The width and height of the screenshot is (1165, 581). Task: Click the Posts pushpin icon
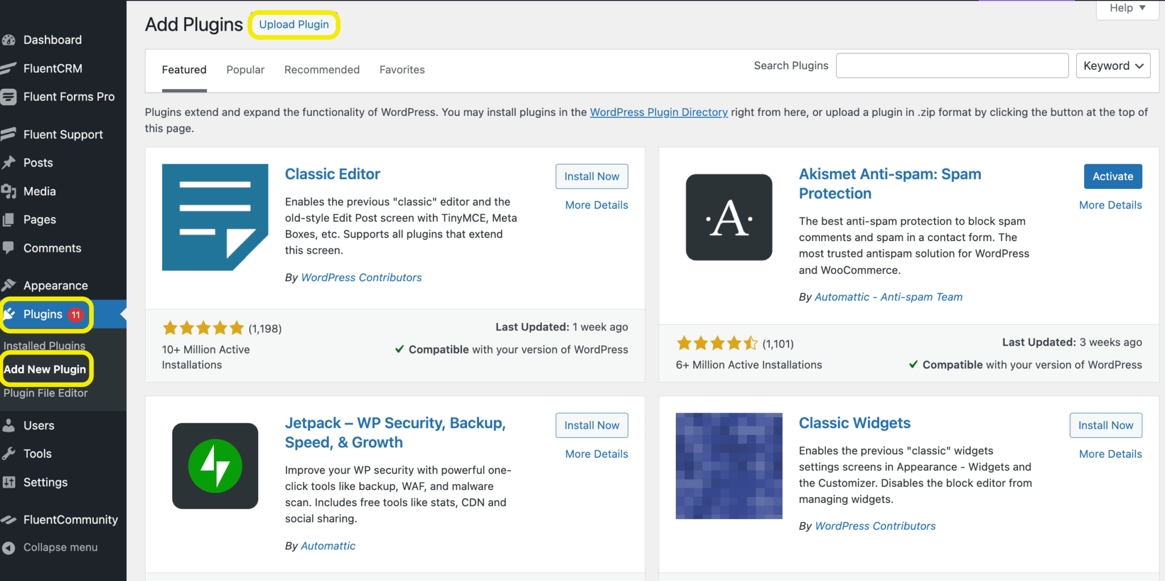tap(8, 163)
